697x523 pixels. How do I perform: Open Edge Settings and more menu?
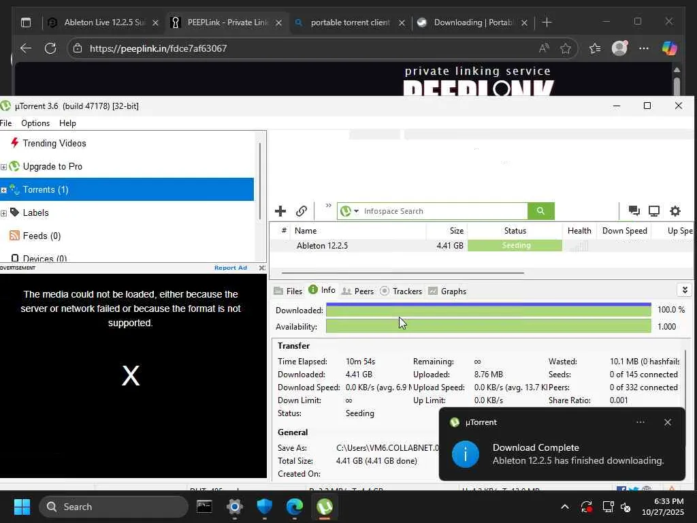(x=644, y=48)
